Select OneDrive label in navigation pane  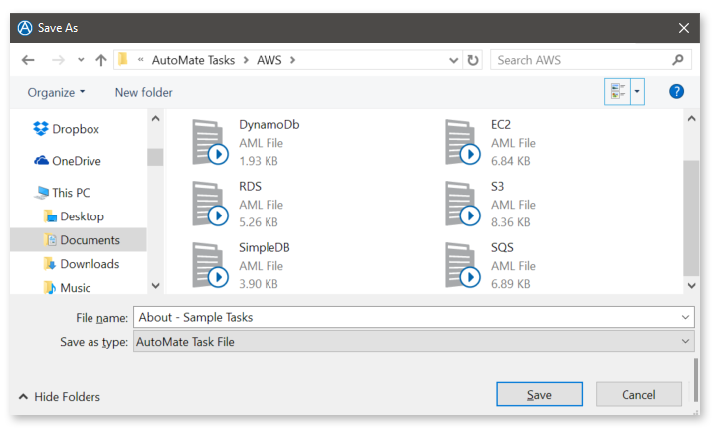[x=77, y=161]
